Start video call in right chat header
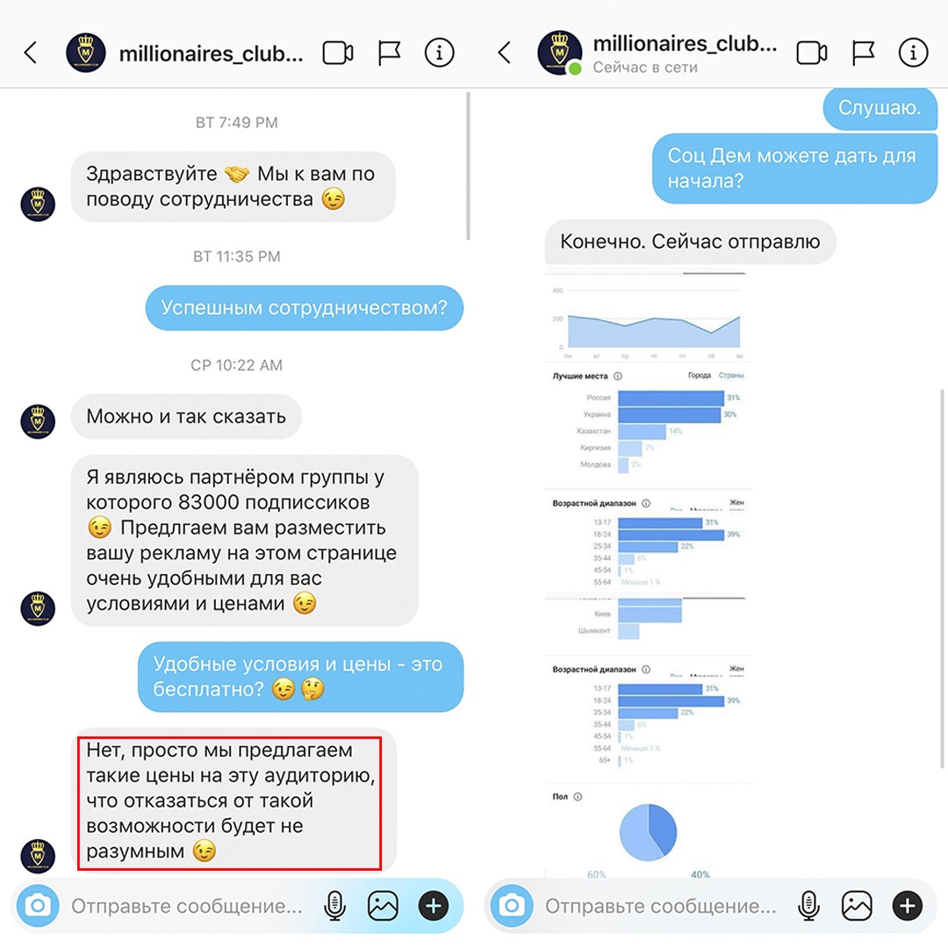Screen dimensions: 948x948 812,54
